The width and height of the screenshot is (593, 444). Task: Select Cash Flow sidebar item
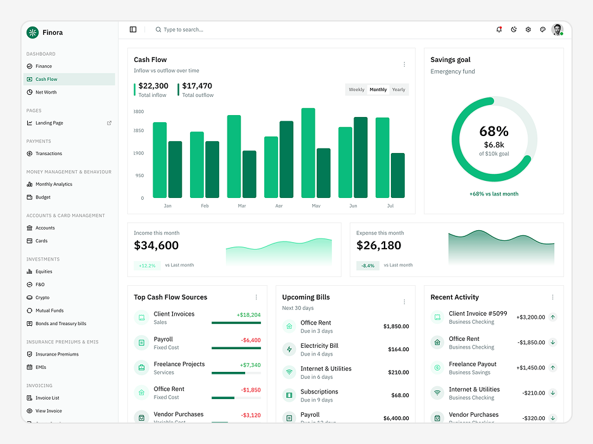click(x=69, y=79)
